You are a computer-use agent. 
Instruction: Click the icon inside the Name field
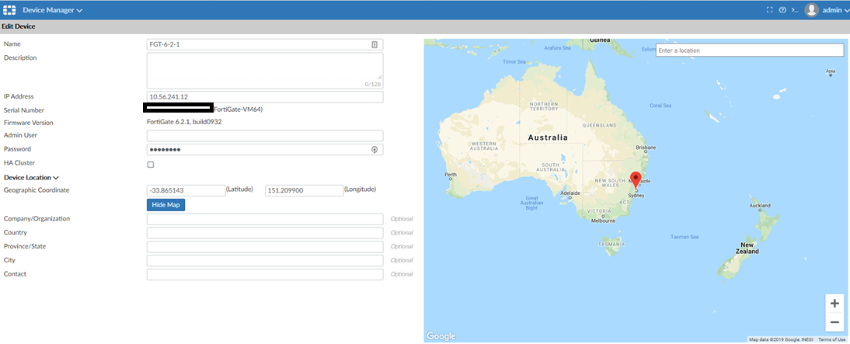point(374,45)
